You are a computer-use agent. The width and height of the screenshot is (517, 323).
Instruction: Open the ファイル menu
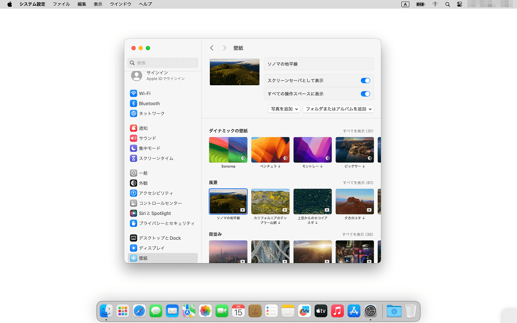coord(62,4)
